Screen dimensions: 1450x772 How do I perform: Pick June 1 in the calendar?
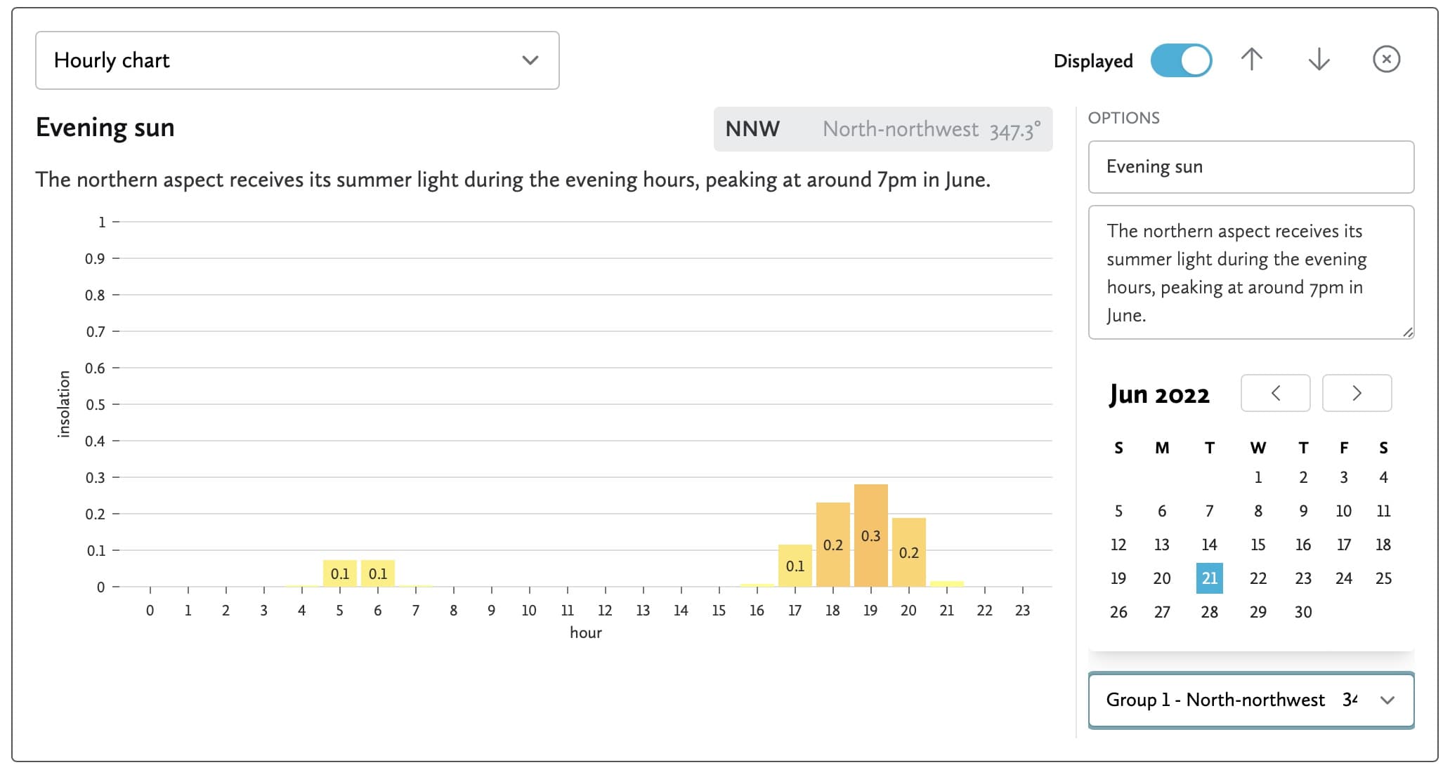pos(1258,477)
